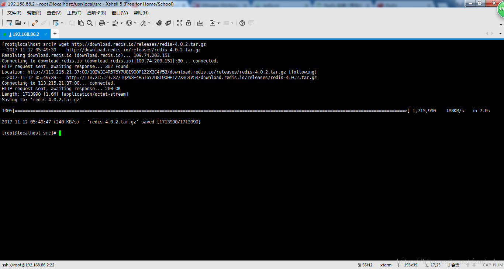Add a new tab with plus button
504x269 pixels.
55,34
